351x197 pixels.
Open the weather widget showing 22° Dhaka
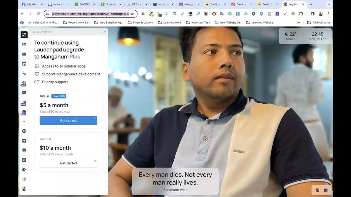point(291,36)
